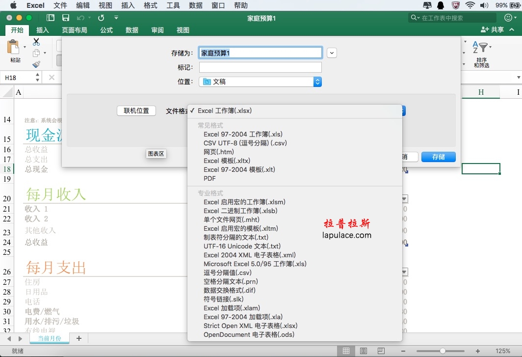The image size is (522, 357).
Task: Switch to Page Break preview icon
Action: pos(381,351)
